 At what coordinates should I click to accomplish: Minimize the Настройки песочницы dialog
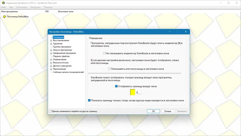point(170,32)
